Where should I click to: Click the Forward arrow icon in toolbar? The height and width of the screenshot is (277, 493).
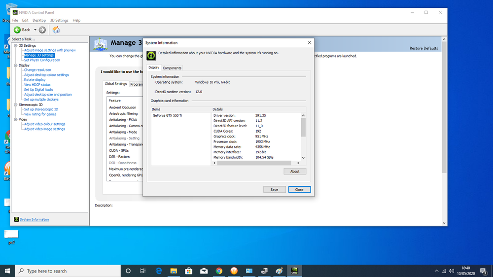tap(42, 30)
